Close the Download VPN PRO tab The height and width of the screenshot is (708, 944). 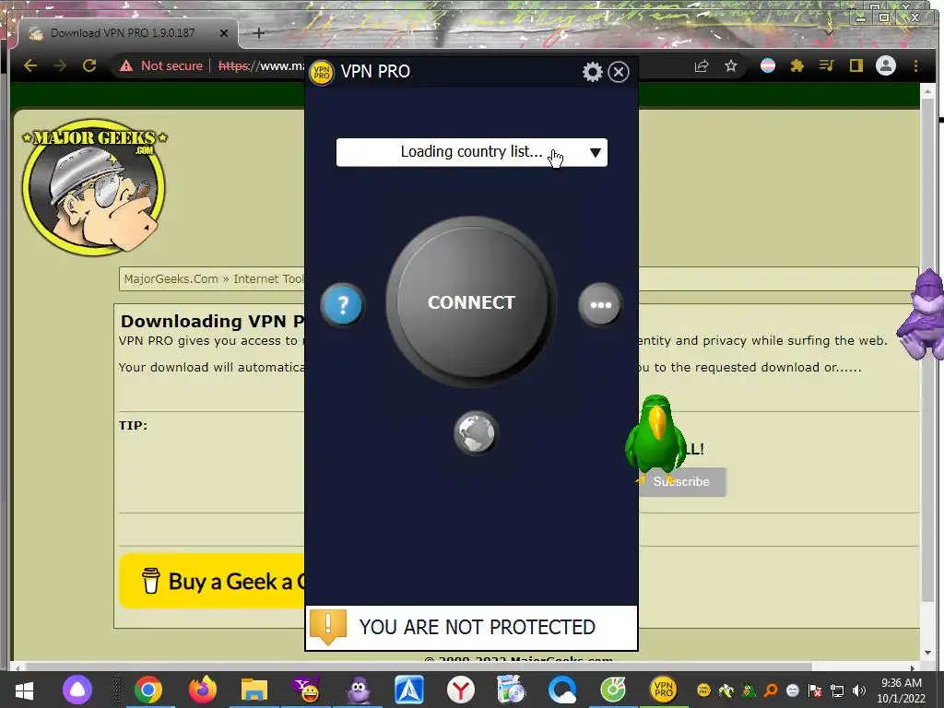tap(223, 33)
